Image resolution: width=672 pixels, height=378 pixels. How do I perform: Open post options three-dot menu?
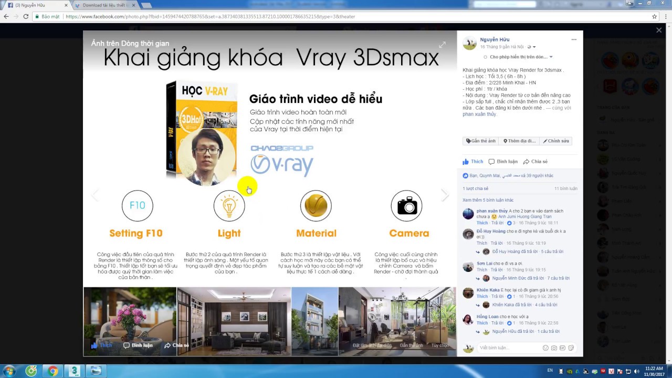pos(574,40)
